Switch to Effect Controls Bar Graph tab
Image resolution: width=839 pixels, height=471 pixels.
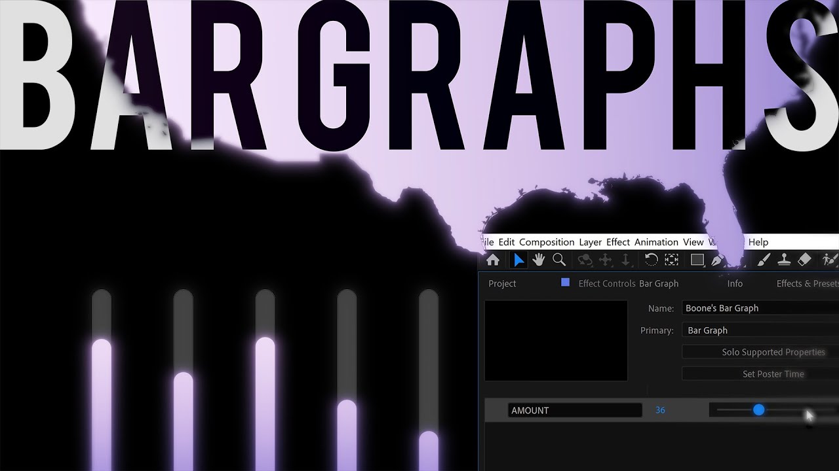pyautogui.click(x=628, y=283)
